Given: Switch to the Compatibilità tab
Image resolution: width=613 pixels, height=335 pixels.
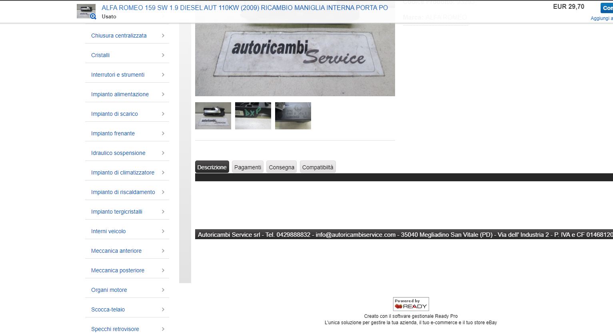Looking at the screenshot, I should point(317,167).
